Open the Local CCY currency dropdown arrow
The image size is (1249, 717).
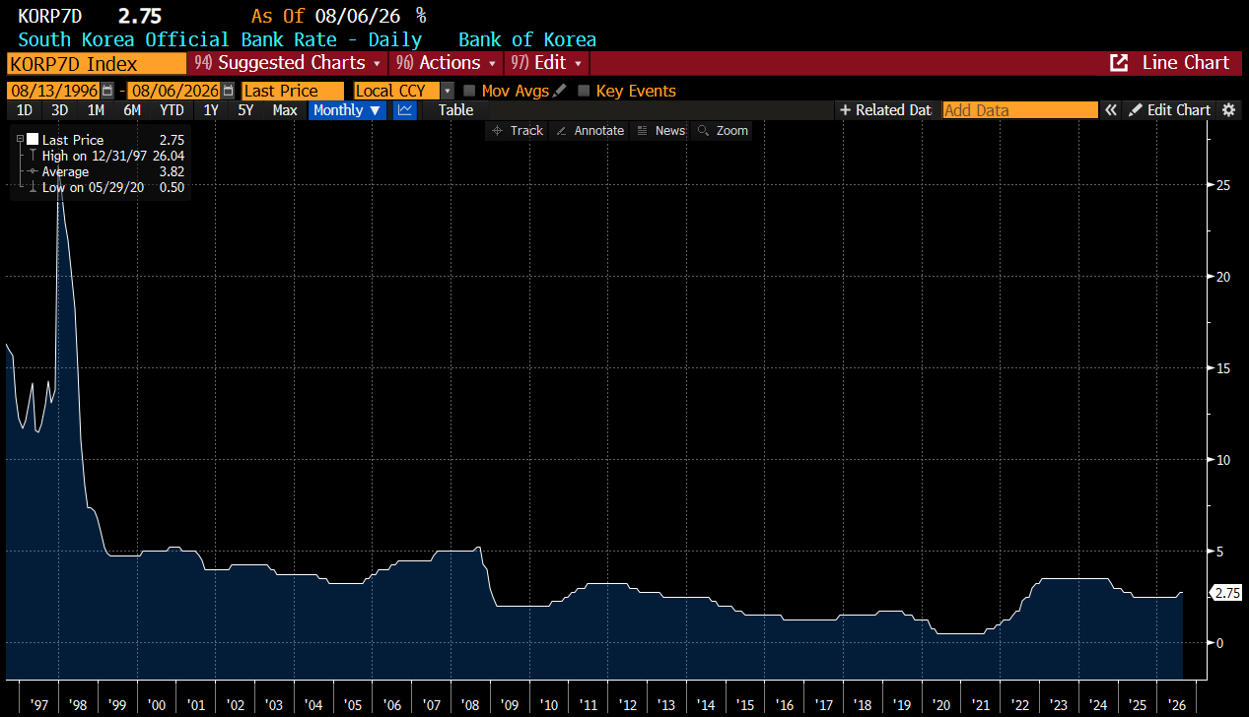pos(448,91)
